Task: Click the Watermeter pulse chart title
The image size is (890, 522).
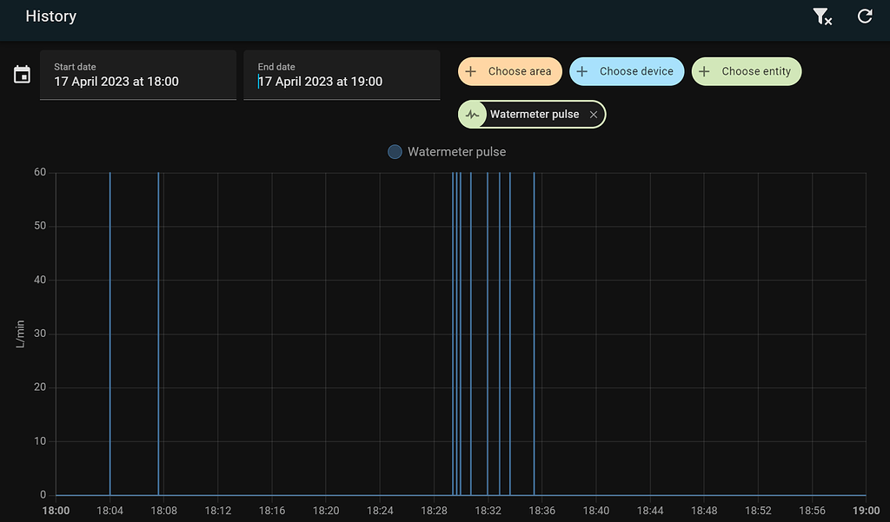Action: (458, 151)
